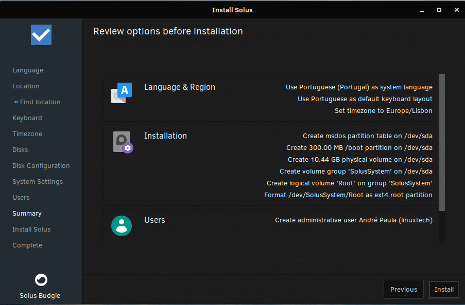Click the Install button
The width and height of the screenshot is (465, 305).
(444, 289)
